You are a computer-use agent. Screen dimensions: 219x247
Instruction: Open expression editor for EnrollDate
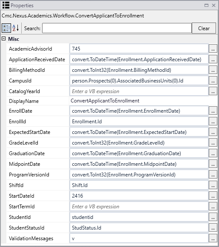coord(213,111)
